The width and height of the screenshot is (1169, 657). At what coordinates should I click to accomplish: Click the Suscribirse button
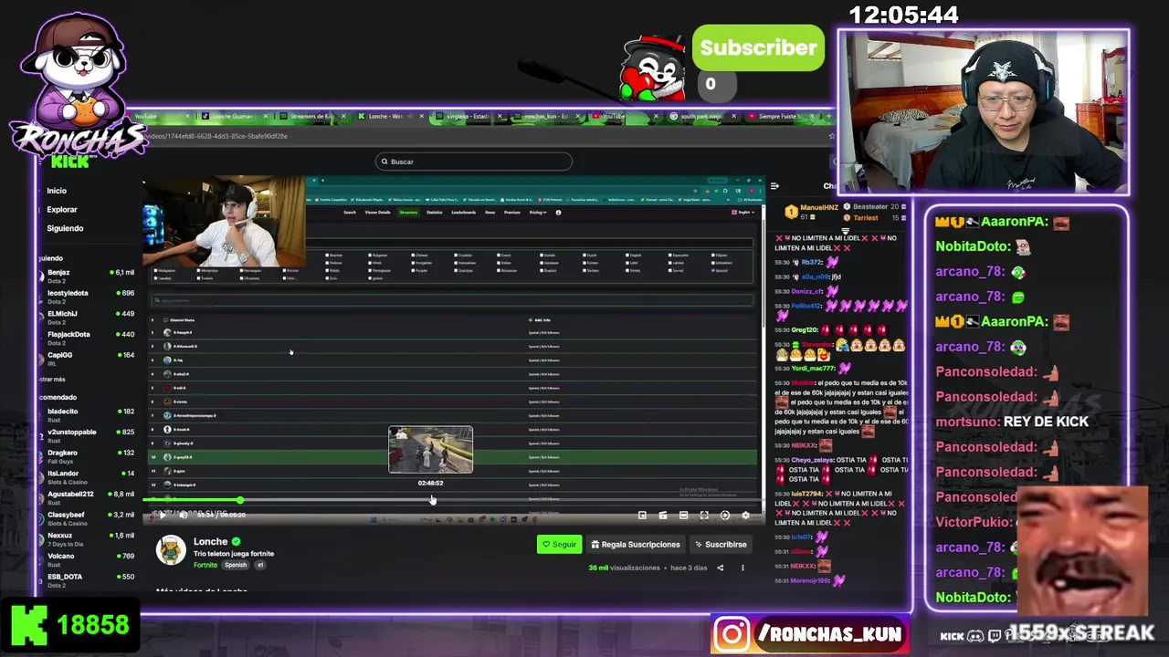coord(721,545)
